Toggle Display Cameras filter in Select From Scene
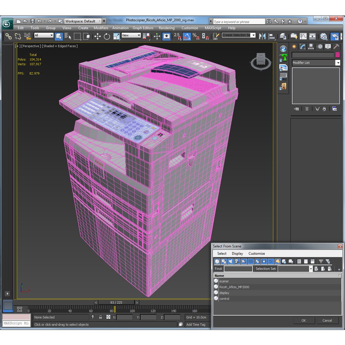This screenshot has height=345, width=345. [237, 261]
